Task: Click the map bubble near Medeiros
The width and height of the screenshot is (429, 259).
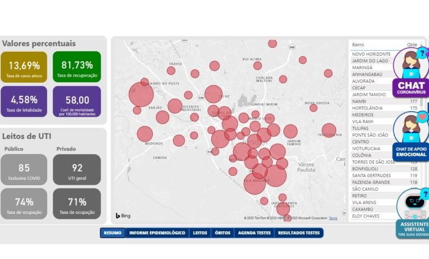Action: pos(145,134)
